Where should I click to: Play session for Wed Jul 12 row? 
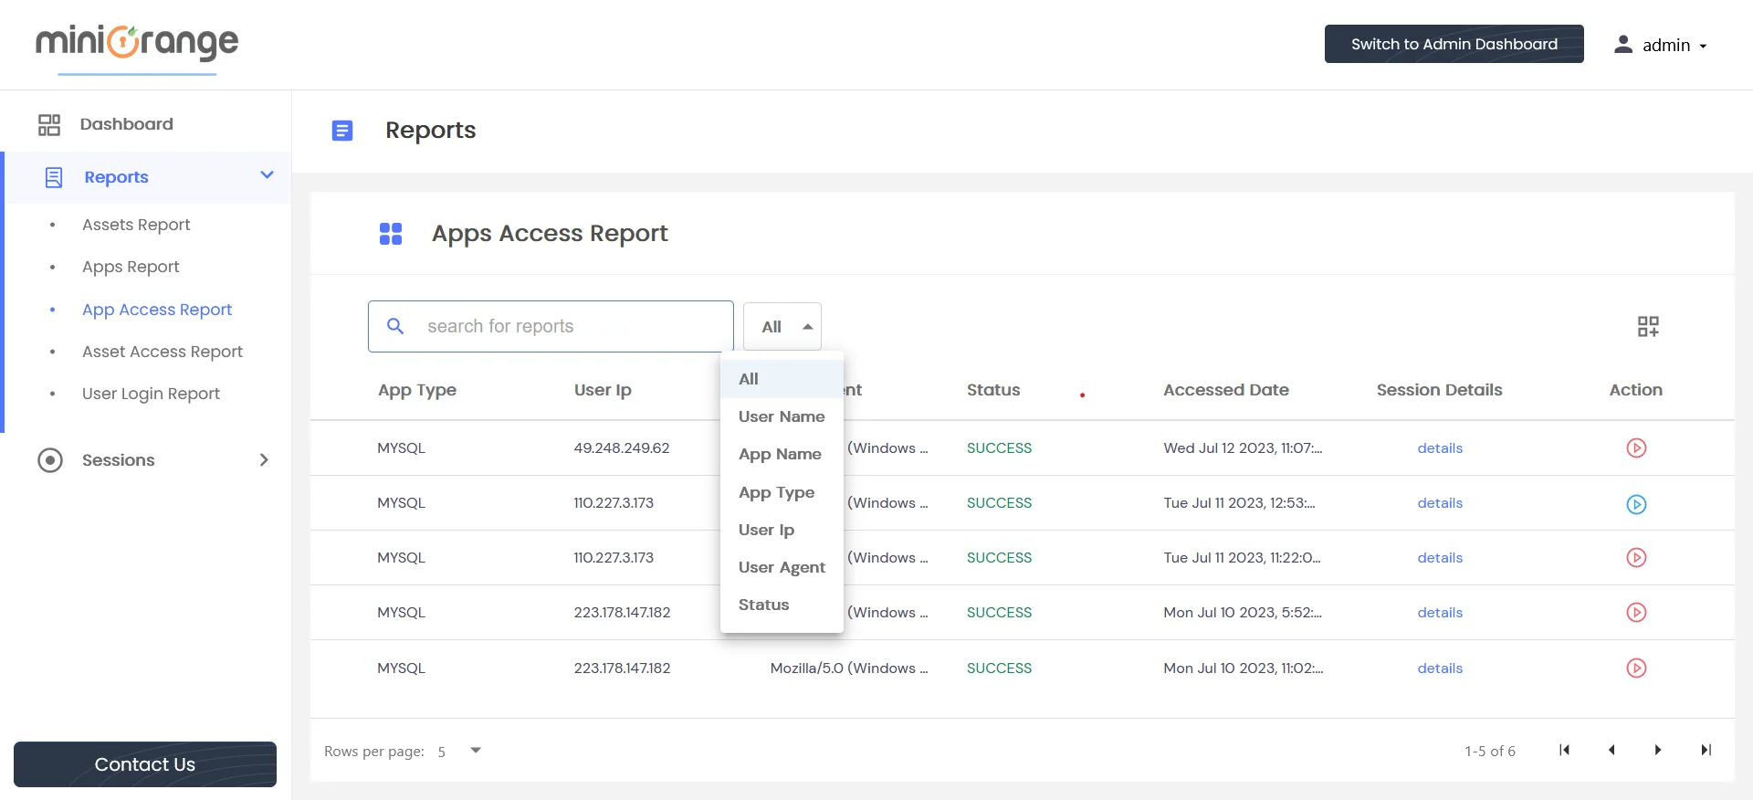(x=1636, y=447)
